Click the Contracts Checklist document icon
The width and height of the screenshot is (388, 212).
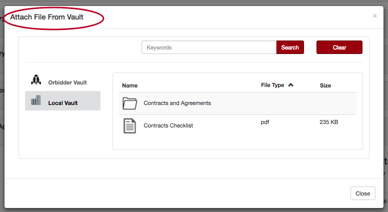tap(129, 126)
